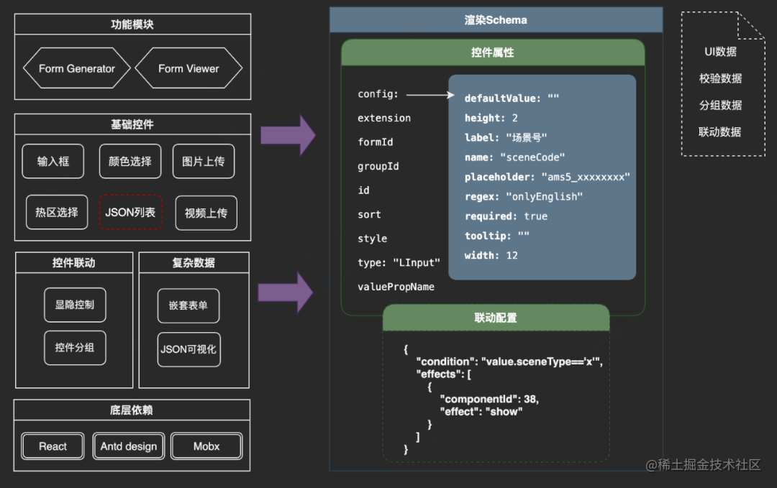Click the groupId property label
Image resolution: width=777 pixels, height=488 pixels.
point(378,166)
